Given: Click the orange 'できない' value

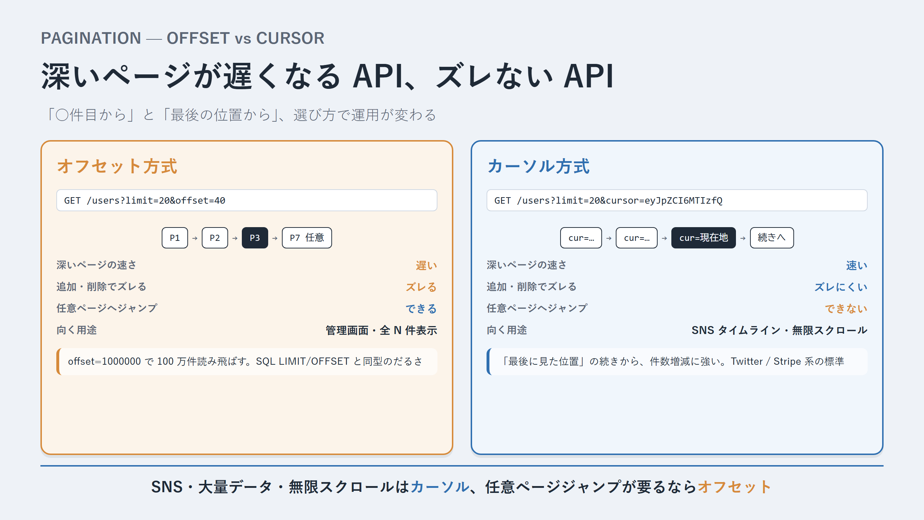Looking at the screenshot, I should pos(846,309).
